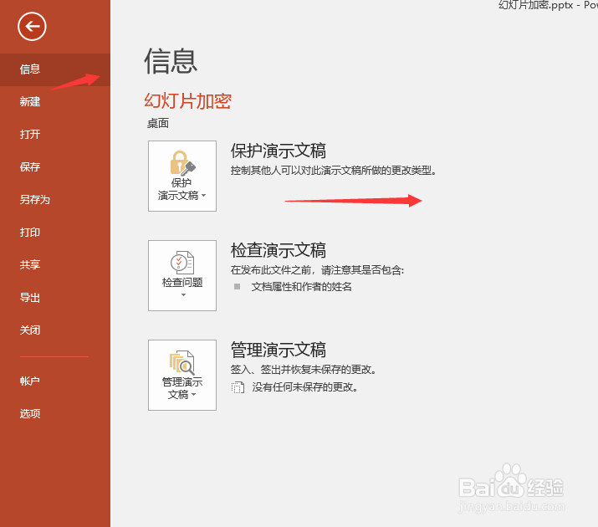
Task: Click the 管理演示文稿 magnifier icon
Action: [x=182, y=362]
